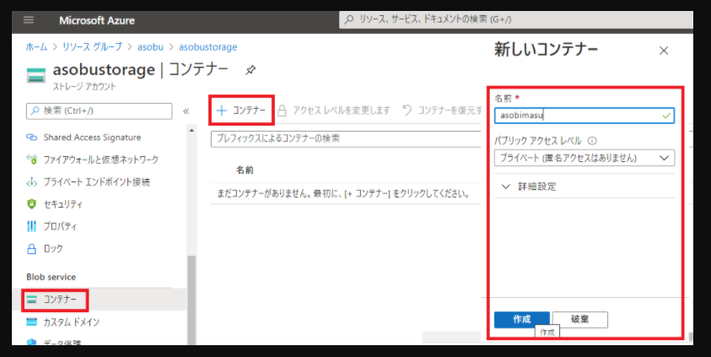Click the custom domain icon

[31, 322]
